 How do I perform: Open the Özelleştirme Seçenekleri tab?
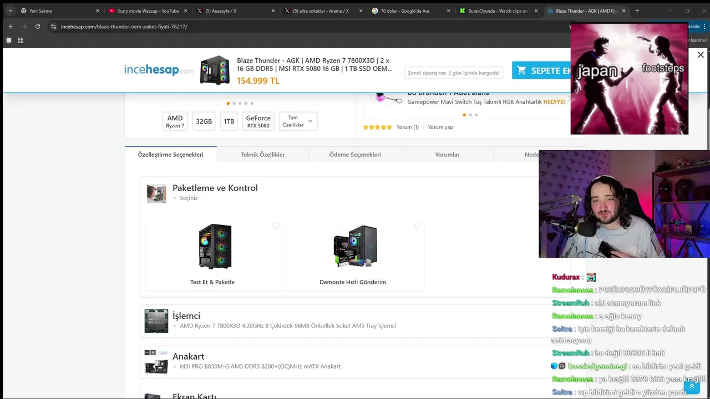click(171, 155)
